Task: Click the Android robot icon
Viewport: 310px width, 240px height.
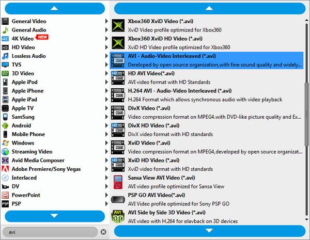Action: click(x=5, y=125)
